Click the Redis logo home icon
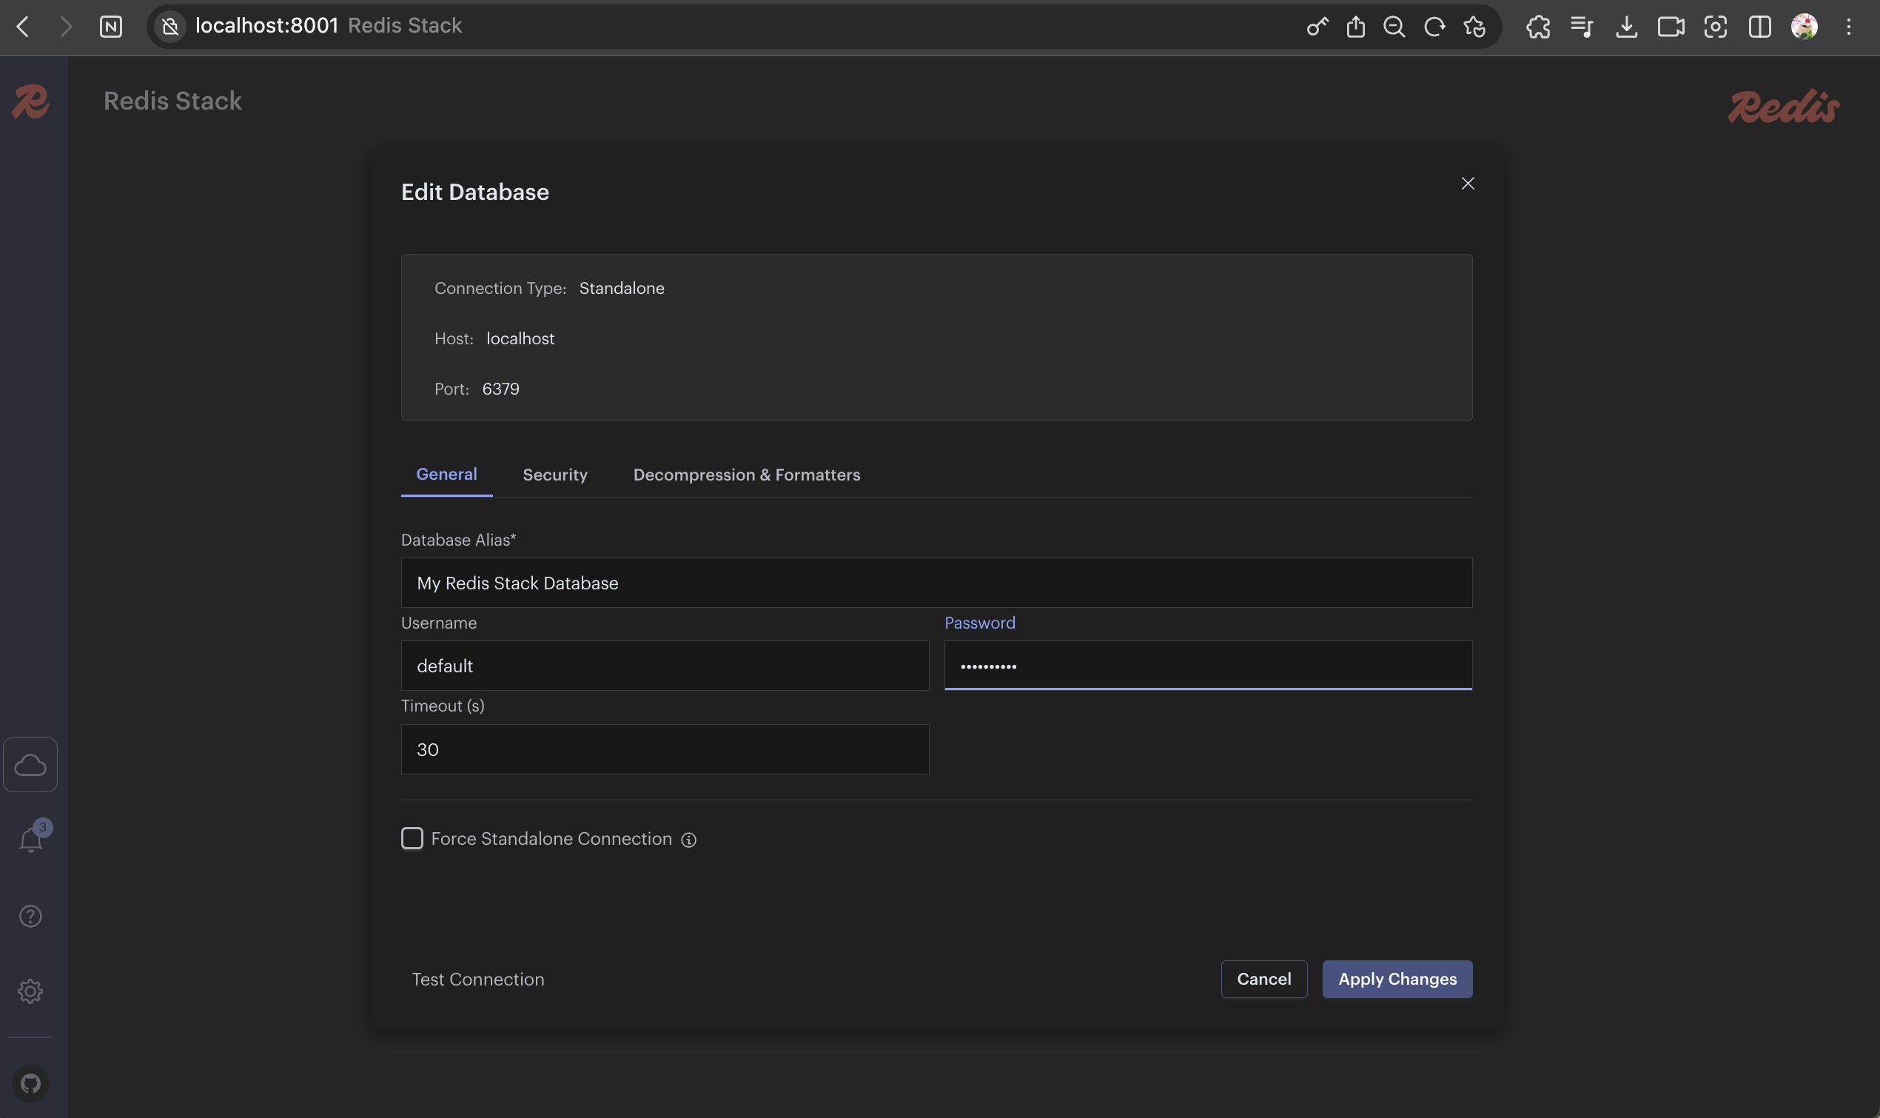 tap(30, 101)
